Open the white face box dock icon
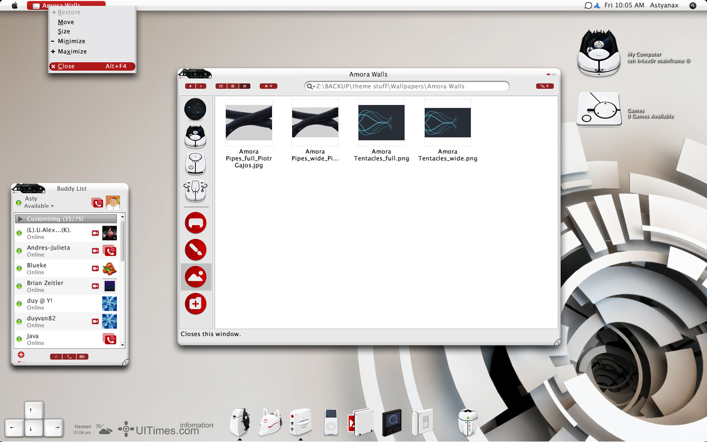The height and width of the screenshot is (442, 707). [x=301, y=422]
